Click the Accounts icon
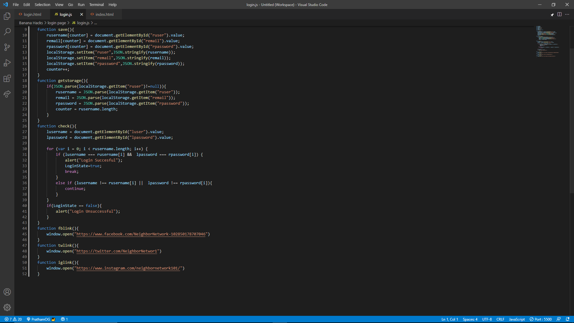 tap(7, 292)
